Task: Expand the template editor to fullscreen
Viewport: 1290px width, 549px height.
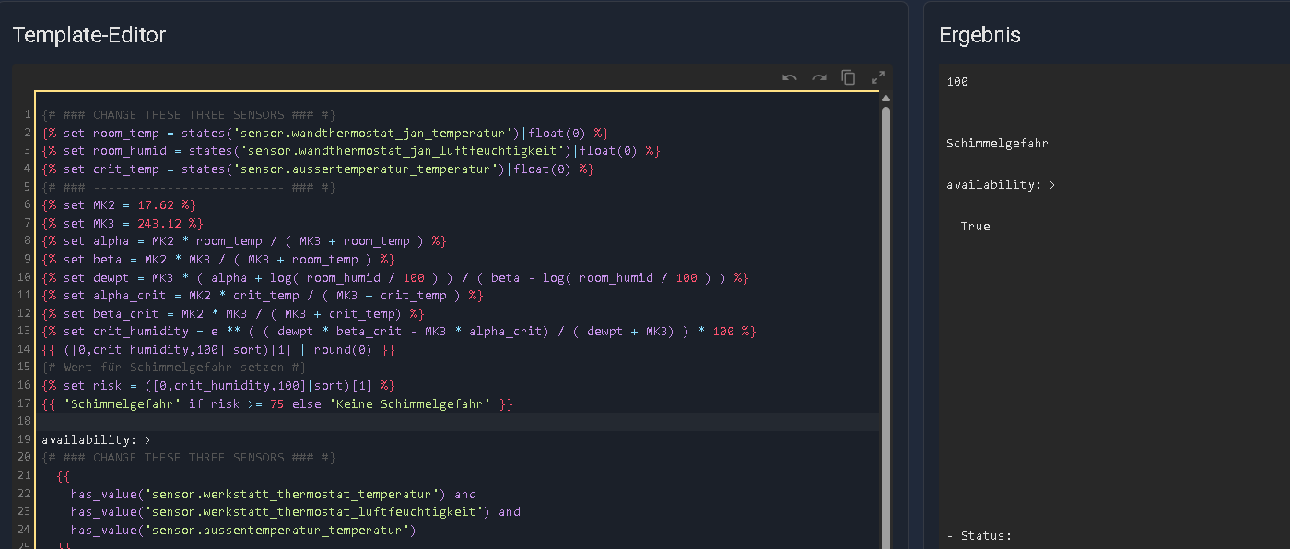Action: click(878, 78)
